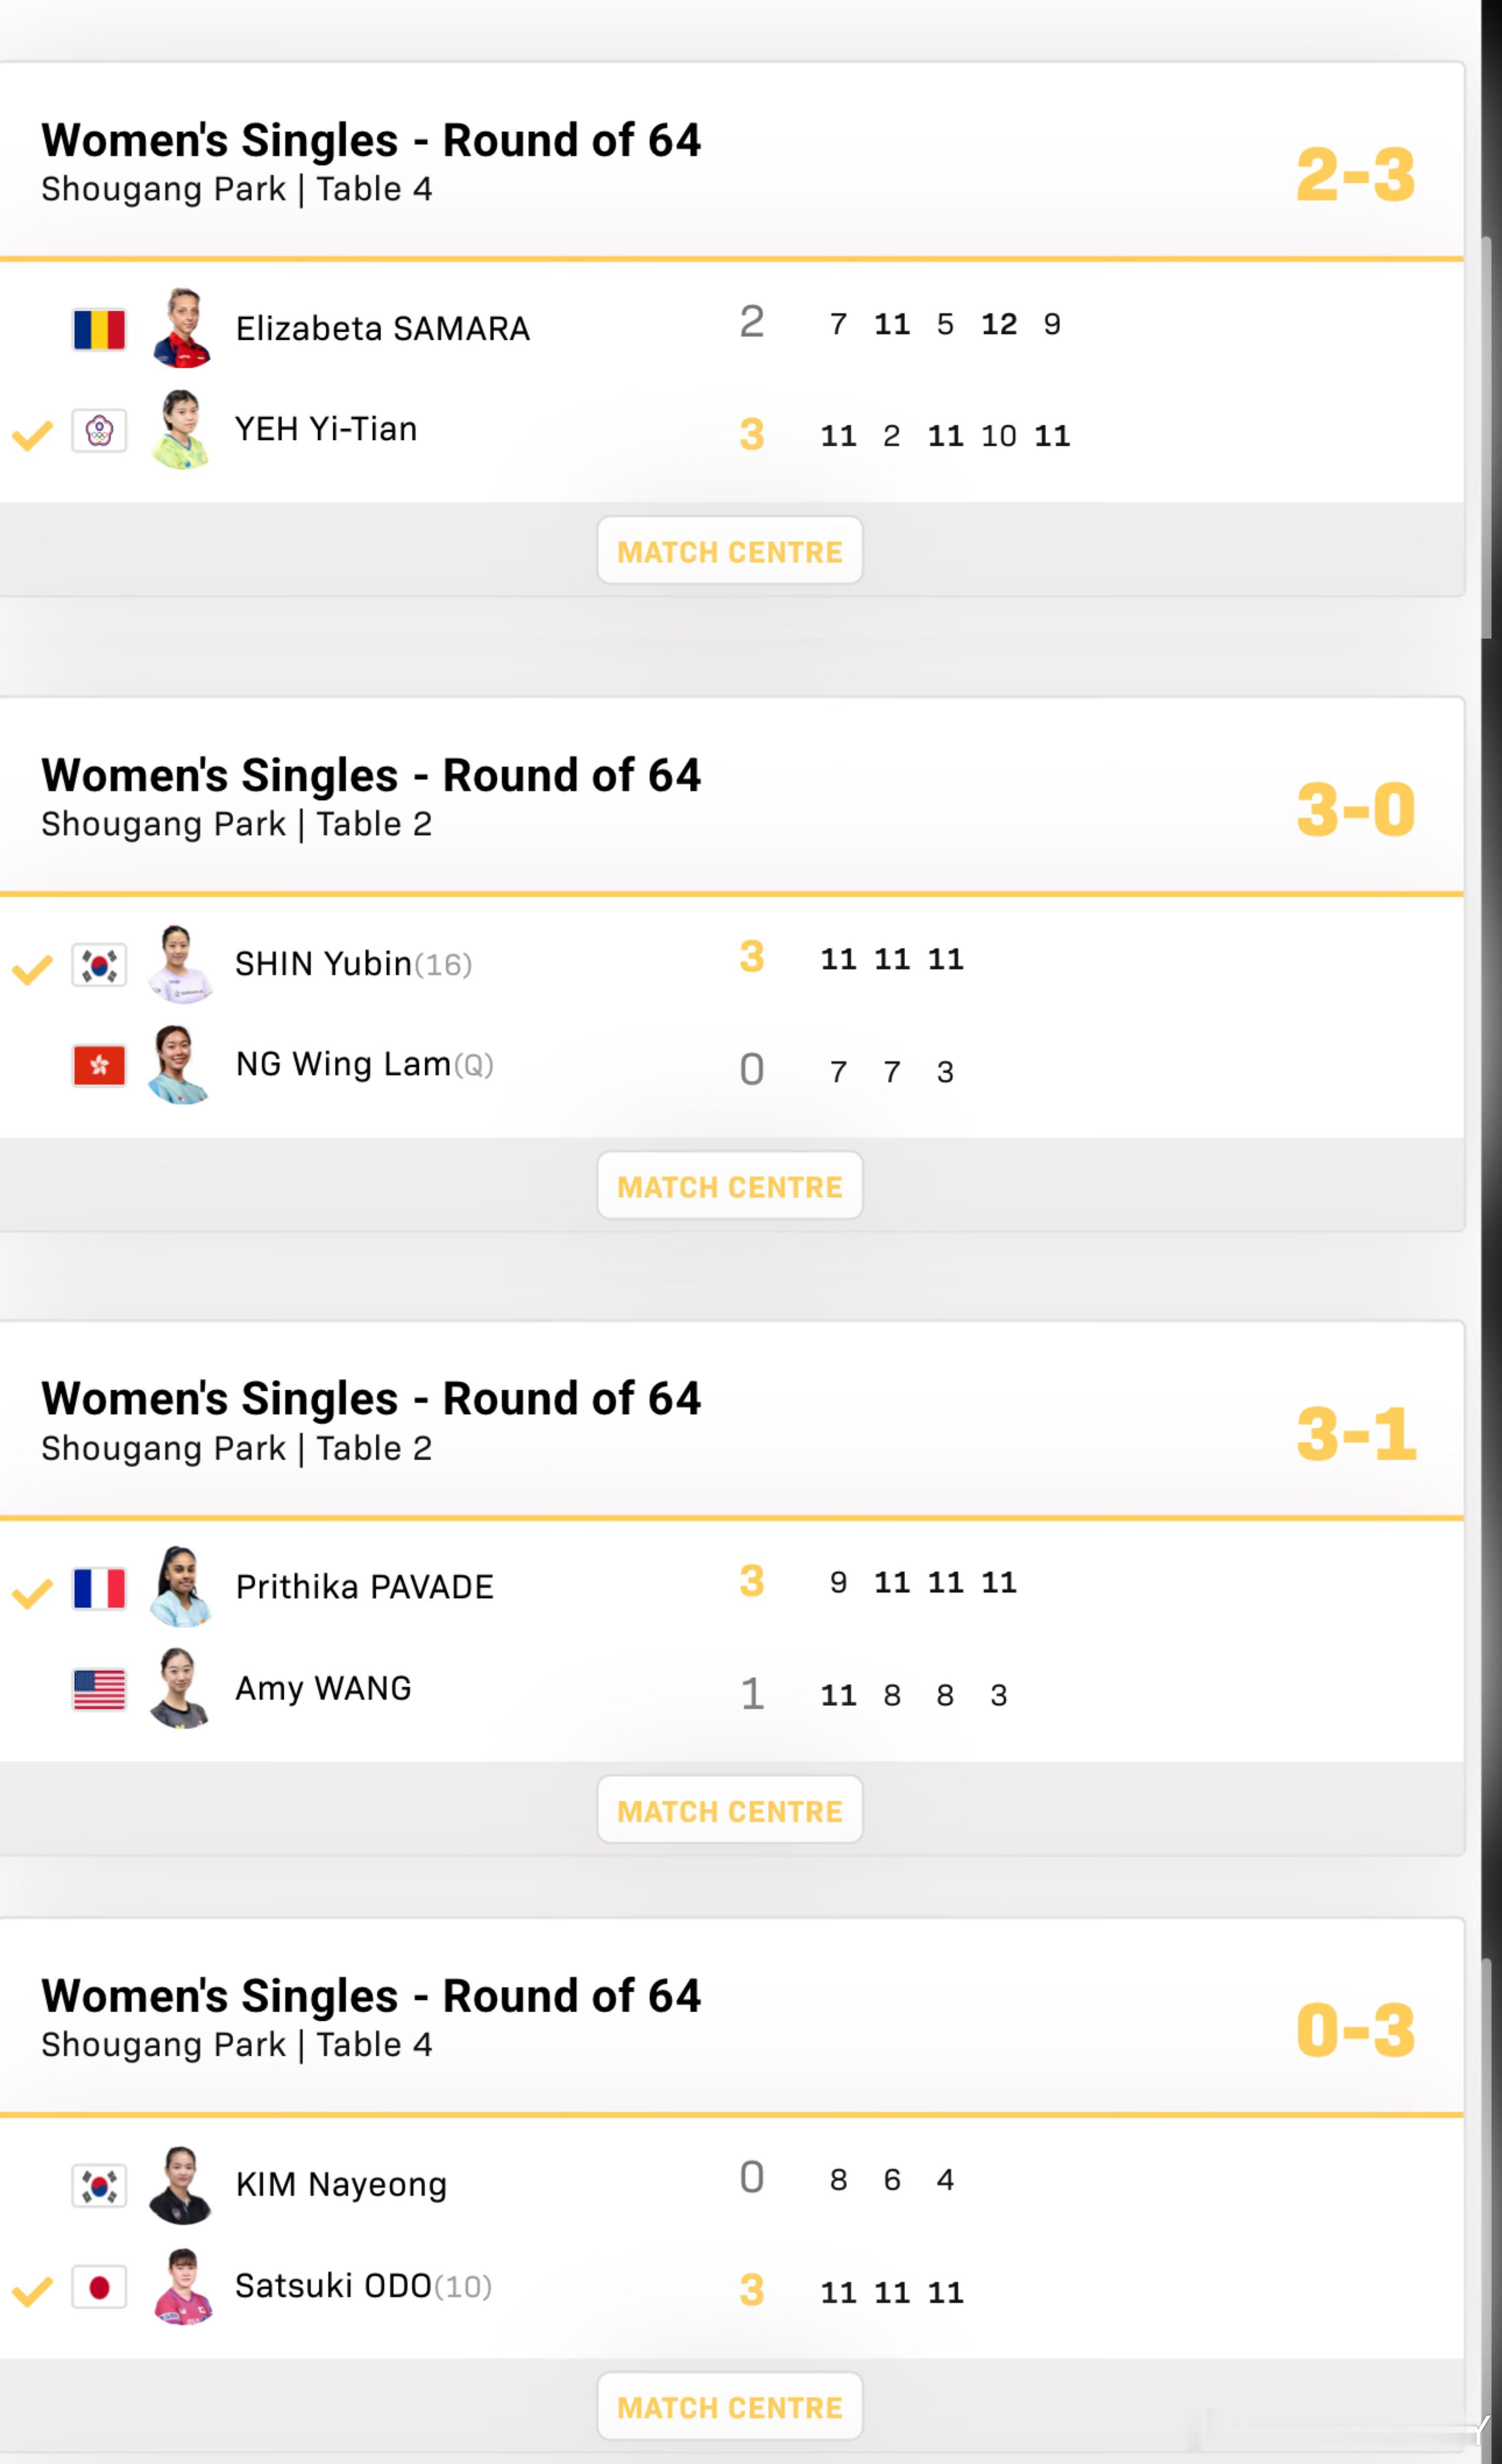Click the USA flag beside Amy WANG

point(99,1689)
